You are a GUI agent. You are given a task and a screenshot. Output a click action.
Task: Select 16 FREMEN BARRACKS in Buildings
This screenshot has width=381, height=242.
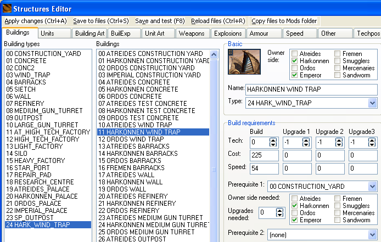coord(153,168)
